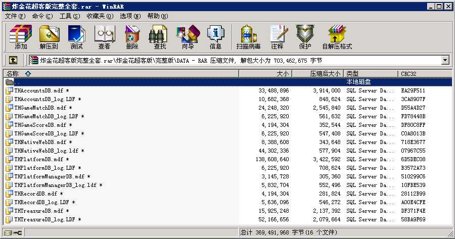Open the Help (帮助) menu

pyautogui.click(x=158, y=16)
